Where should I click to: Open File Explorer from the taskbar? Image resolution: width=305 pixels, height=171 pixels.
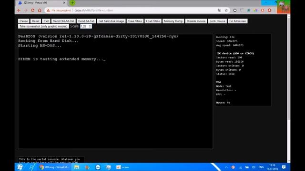(x=77, y=167)
